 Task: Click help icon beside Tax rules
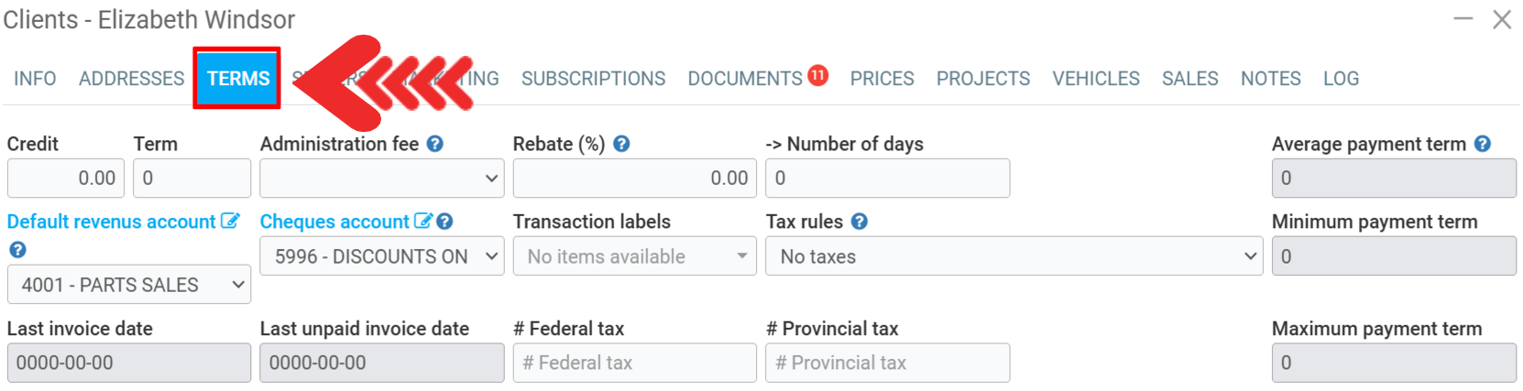tap(859, 222)
